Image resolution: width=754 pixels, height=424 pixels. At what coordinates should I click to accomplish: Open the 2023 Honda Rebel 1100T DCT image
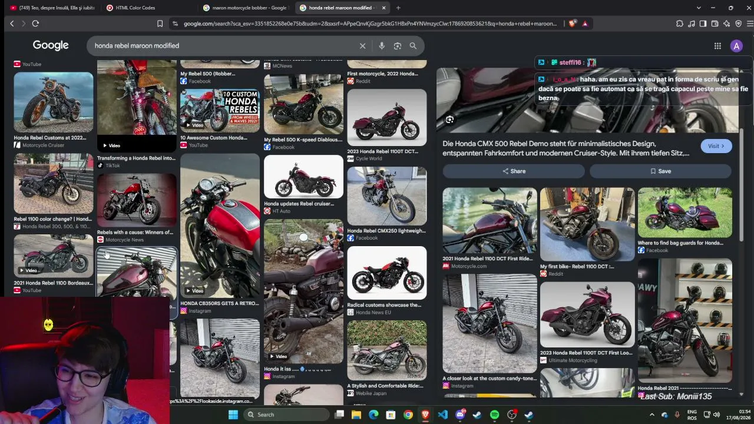[x=386, y=118]
